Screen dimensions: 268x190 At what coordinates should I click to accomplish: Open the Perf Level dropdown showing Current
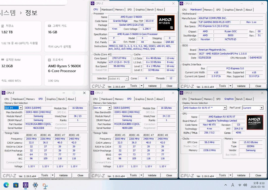pyautogui.click(x=253, y=108)
